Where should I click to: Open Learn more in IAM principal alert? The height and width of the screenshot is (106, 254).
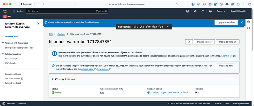[x=228, y=56]
